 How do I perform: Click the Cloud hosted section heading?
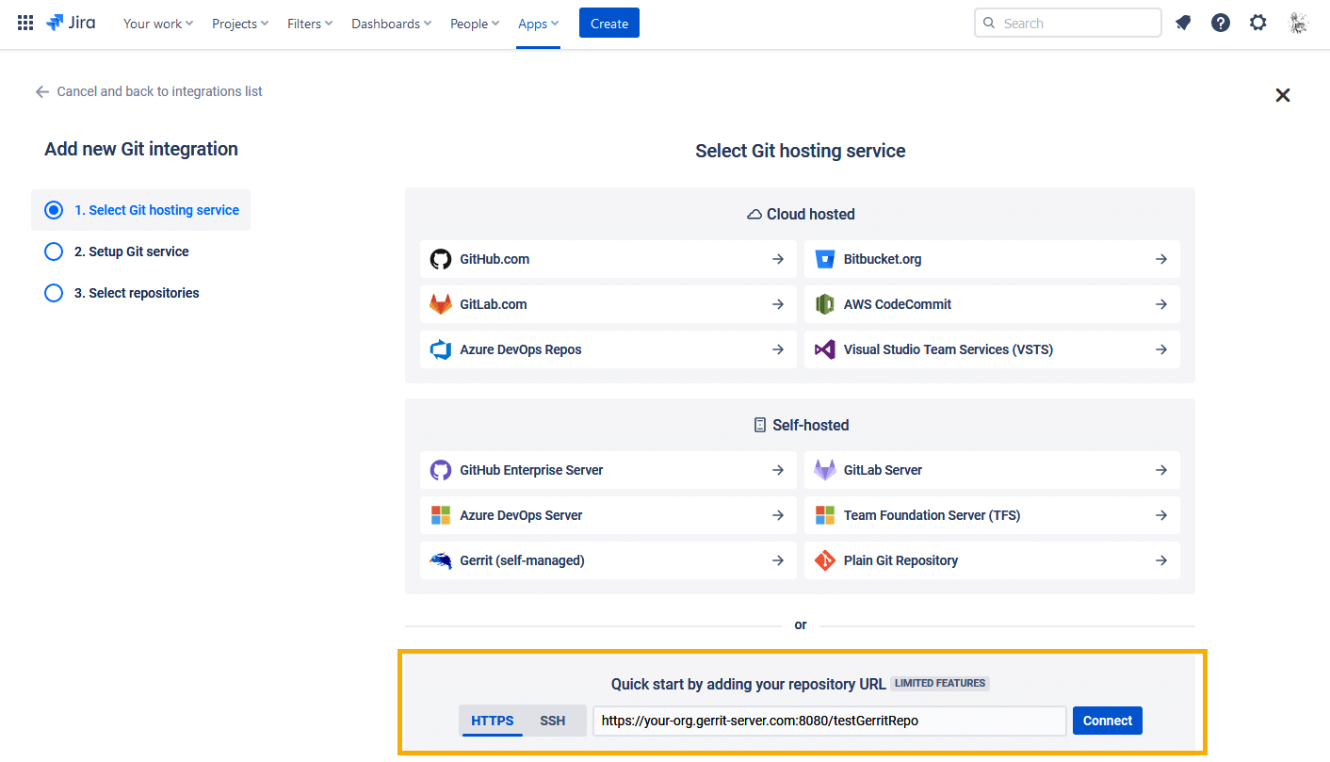(801, 214)
